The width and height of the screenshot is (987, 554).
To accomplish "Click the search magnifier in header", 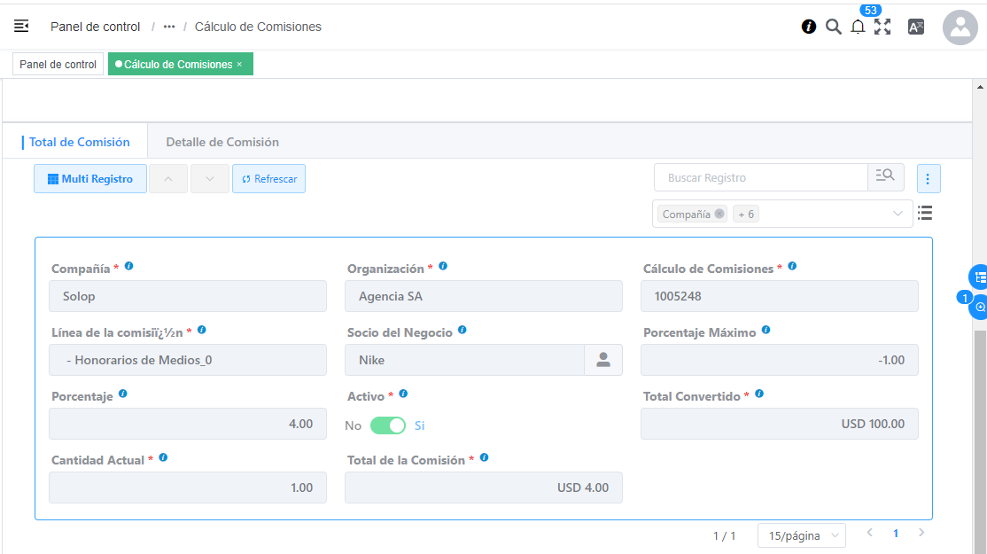I will click(833, 27).
